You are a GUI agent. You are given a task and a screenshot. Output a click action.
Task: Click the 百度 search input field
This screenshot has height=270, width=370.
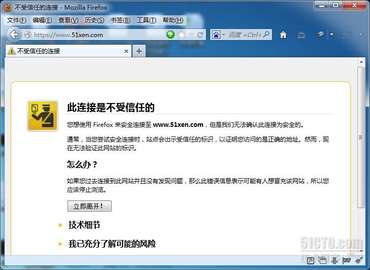pyautogui.click(x=245, y=35)
